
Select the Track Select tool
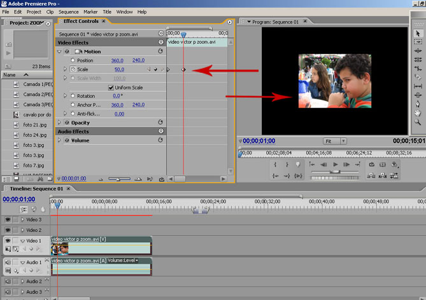coord(418,42)
